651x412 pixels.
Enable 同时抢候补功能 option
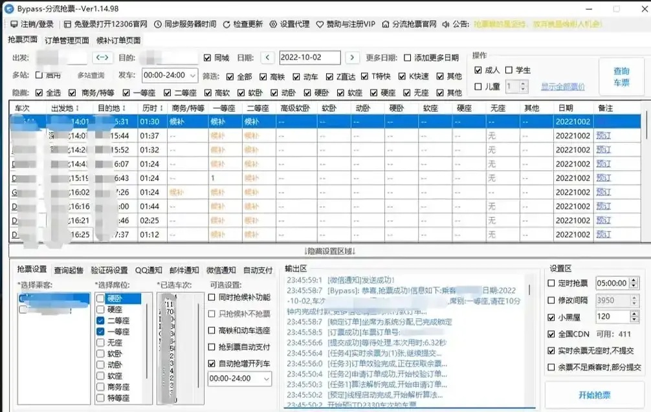pyautogui.click(x=212, y=297)
